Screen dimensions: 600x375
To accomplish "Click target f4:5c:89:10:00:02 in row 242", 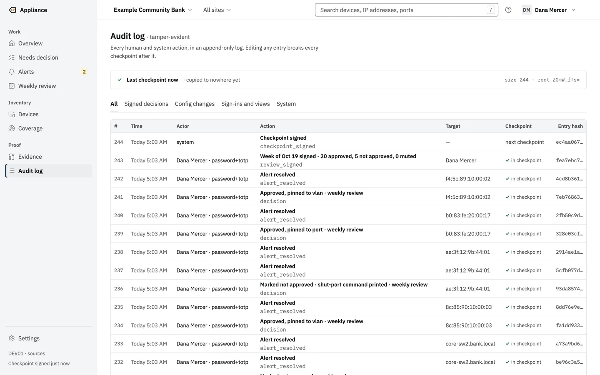I will tap(468, 179).
